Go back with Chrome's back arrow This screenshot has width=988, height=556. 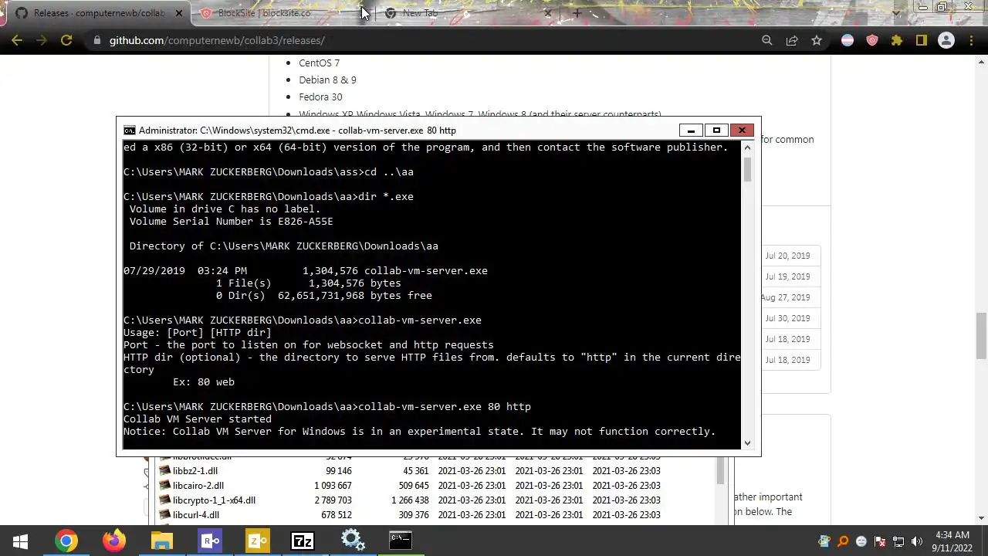tap(17, 40)
